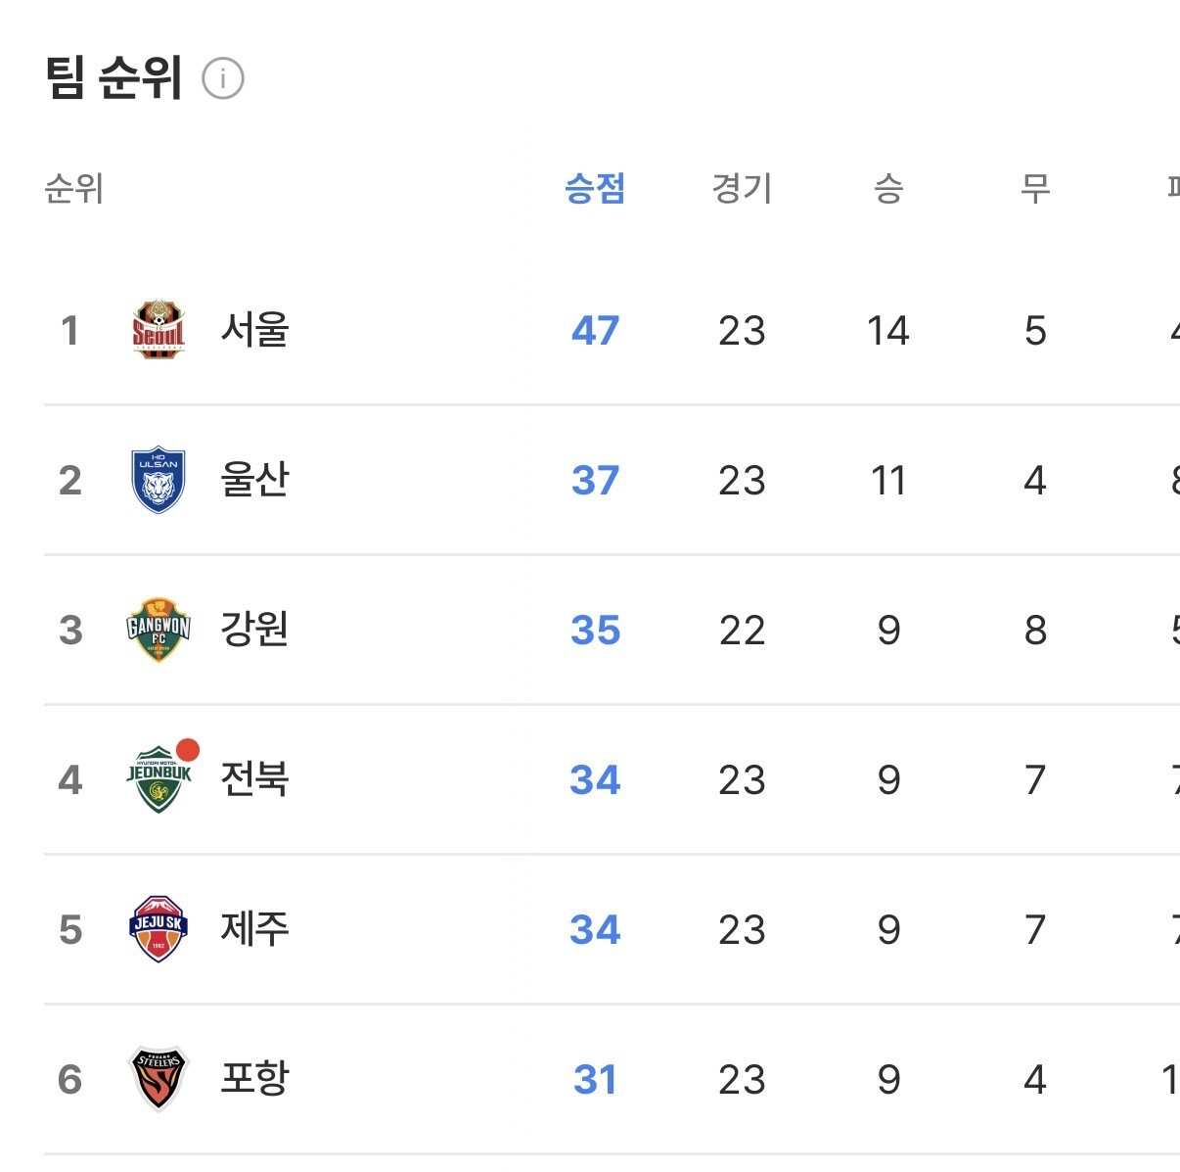This screenshot has height=1172, width=1180.
Task: Open the 전북 team name link
Action: pos(254,779)
